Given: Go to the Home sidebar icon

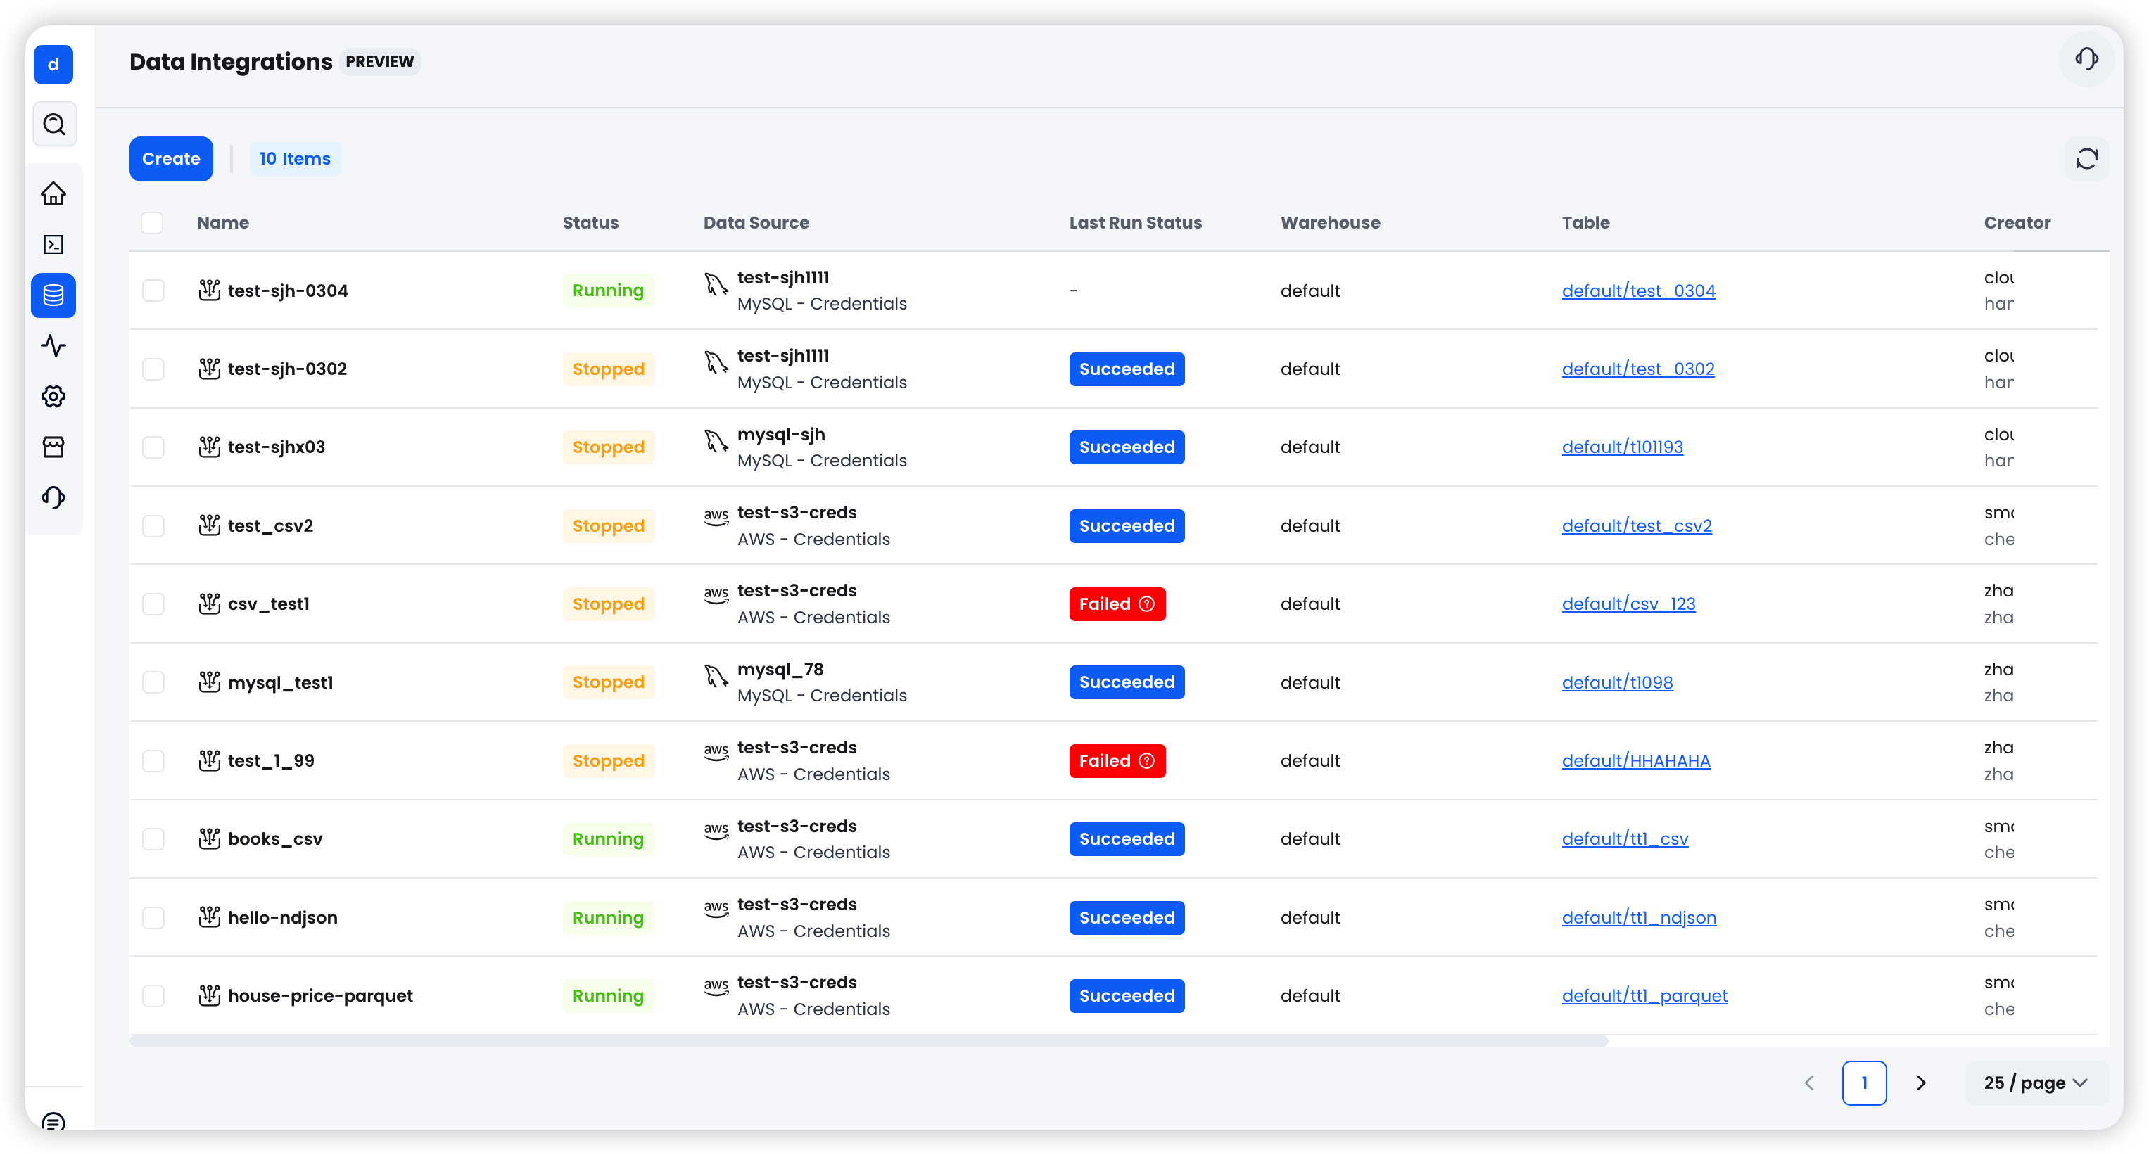Looking at the screenshot, I should (x=53, y=193).
